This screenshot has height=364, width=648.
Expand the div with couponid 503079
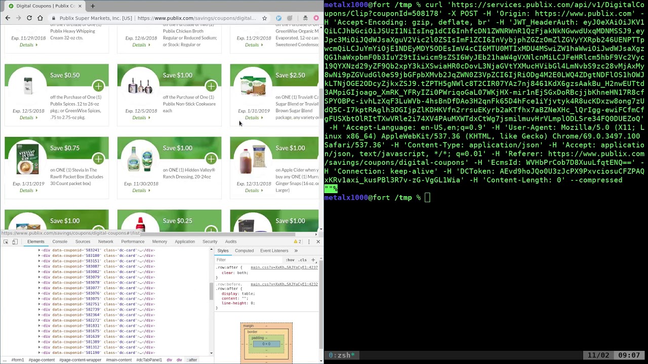[39, 277]
